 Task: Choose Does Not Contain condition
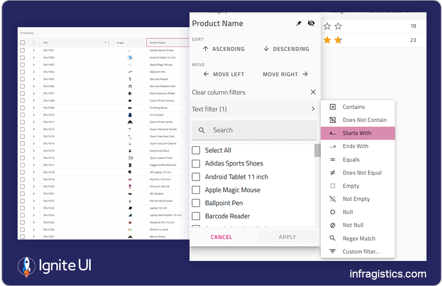(x=358, y=120)
